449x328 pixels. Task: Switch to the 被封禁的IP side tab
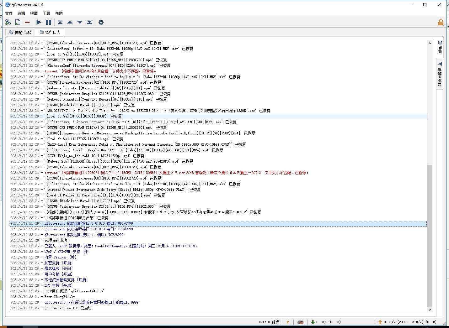pos(440,74)
